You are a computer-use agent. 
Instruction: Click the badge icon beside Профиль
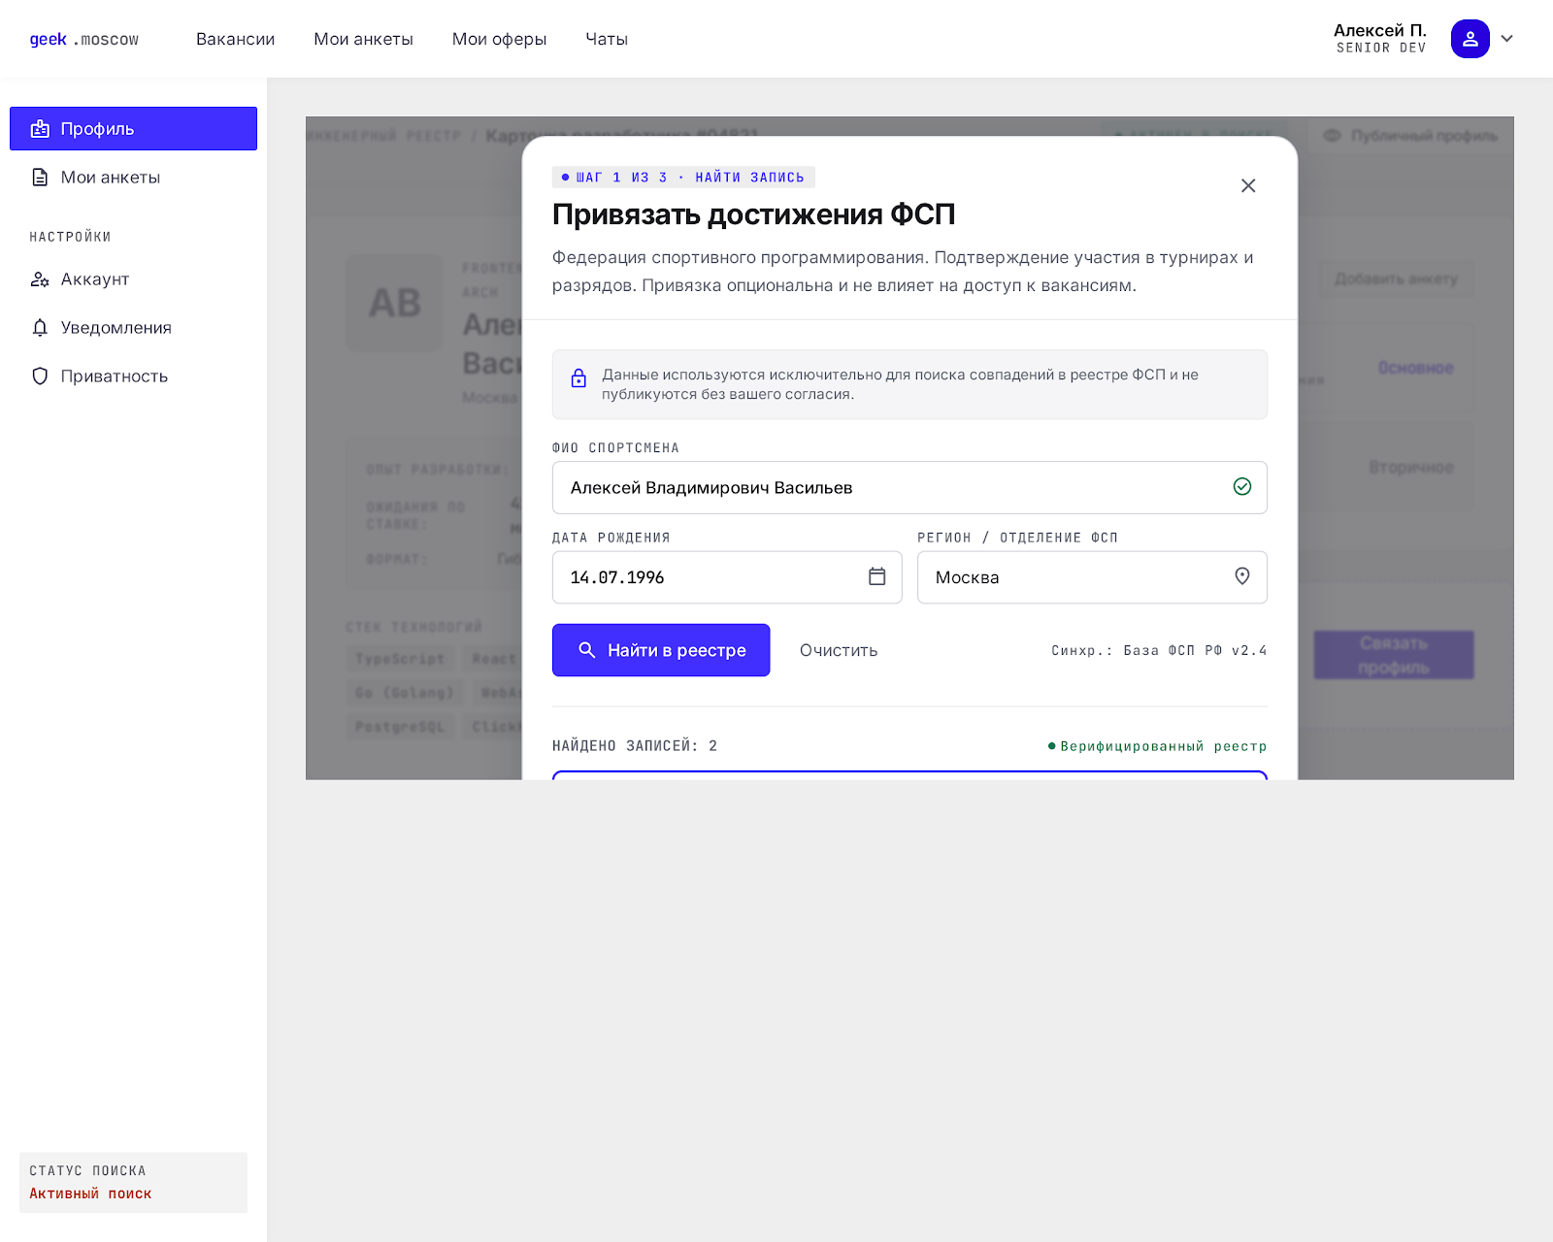point(40,129)
